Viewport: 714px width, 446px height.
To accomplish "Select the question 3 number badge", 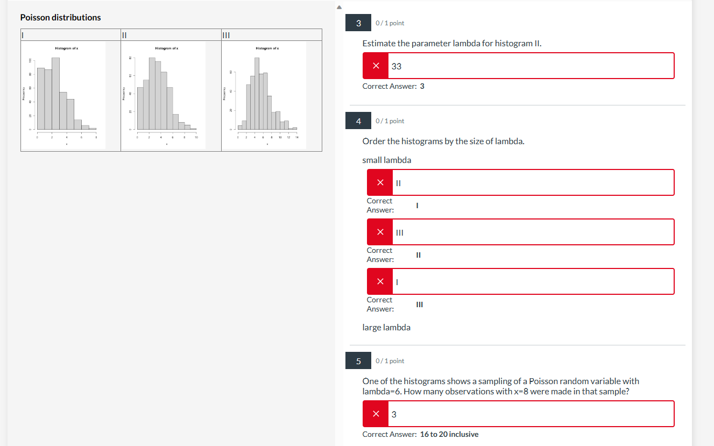I will [358, 22].
